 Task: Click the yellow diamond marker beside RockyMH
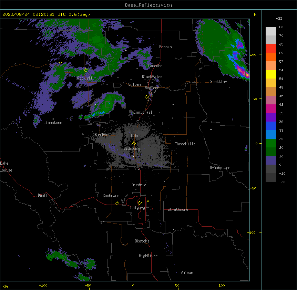(86, 70)
